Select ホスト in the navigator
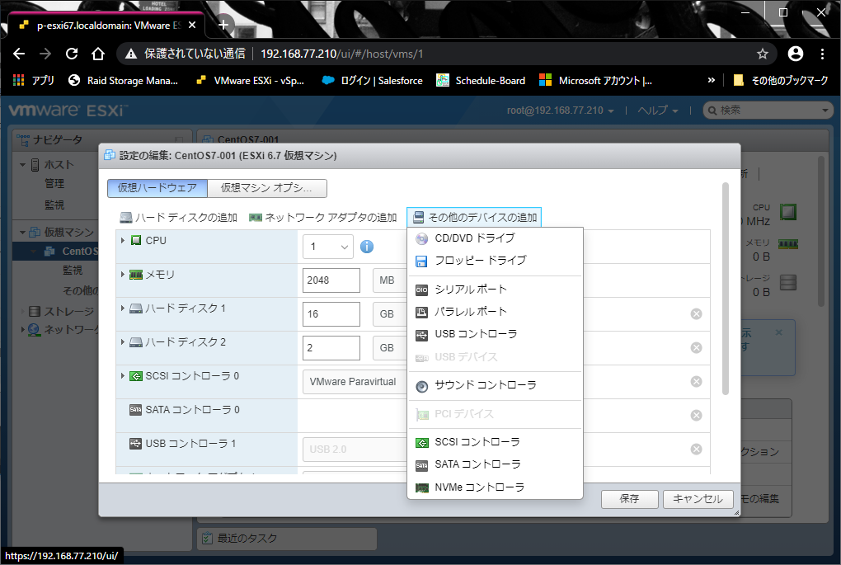This screenshot has width=841, height=565. point(59,165)
